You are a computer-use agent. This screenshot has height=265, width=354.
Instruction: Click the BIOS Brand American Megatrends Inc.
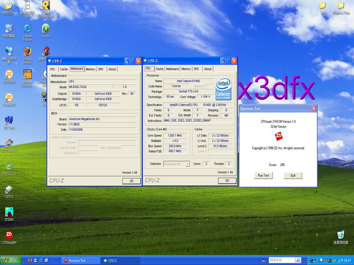pos(103,119)
